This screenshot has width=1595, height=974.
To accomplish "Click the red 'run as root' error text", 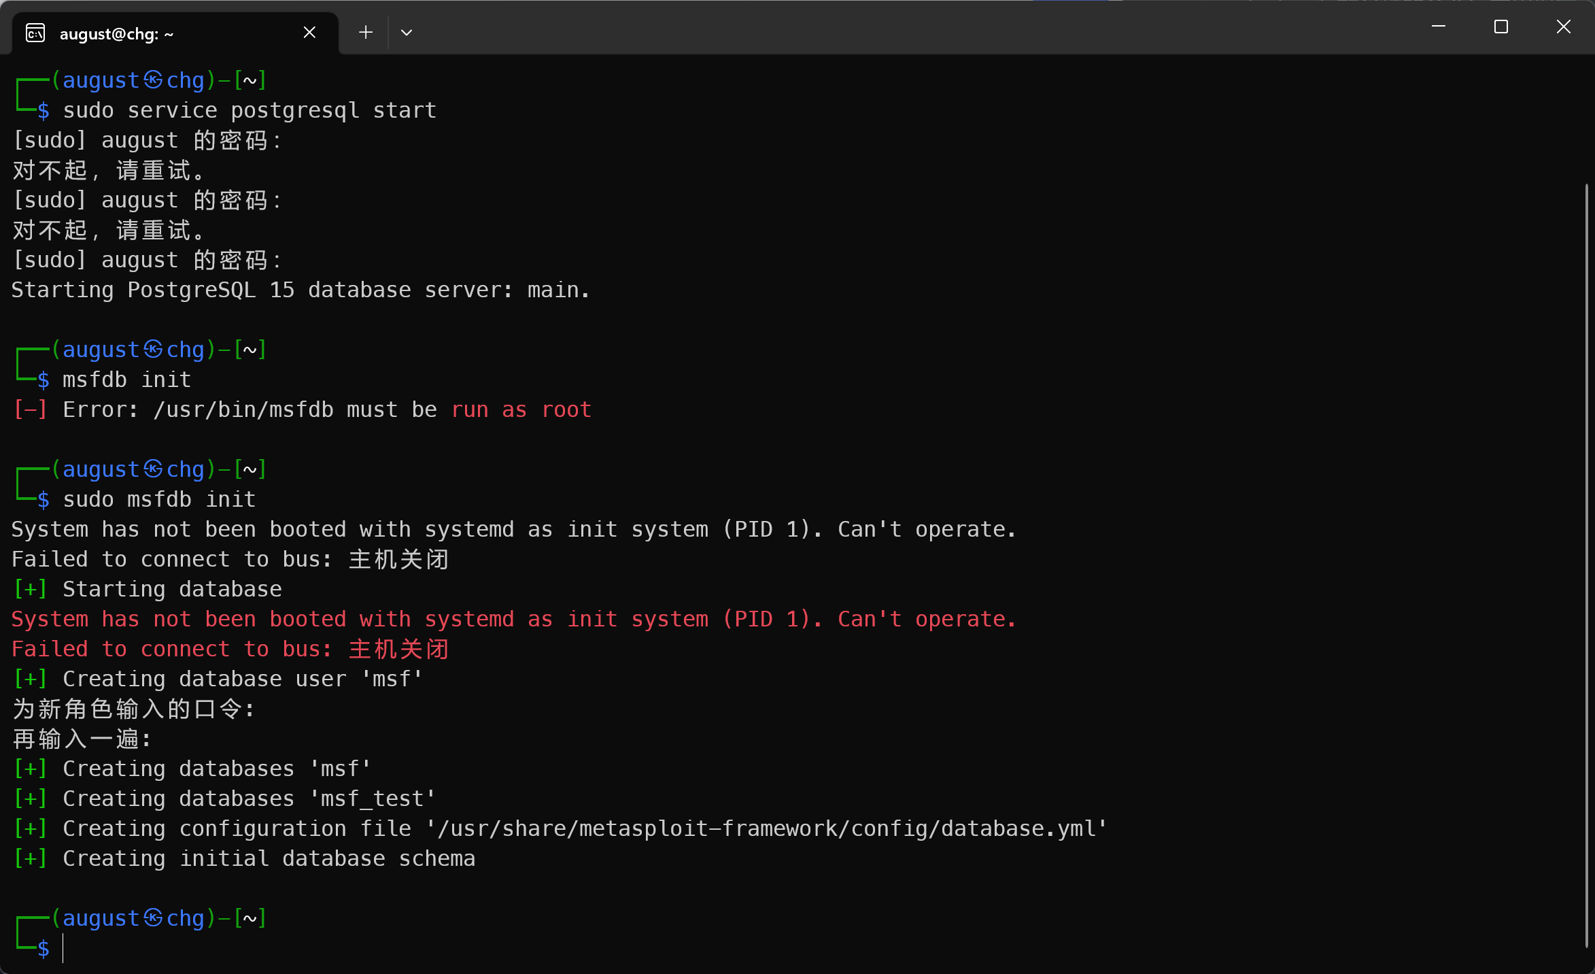I will pyautogui.click(x=521, y=409).
